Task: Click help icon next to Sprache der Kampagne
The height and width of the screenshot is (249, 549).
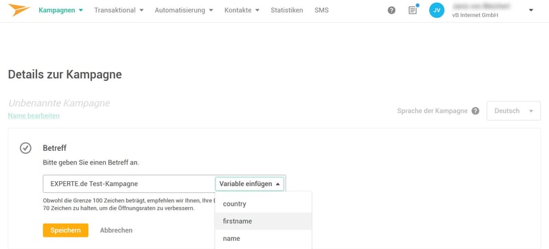Action: pos(475,111)
